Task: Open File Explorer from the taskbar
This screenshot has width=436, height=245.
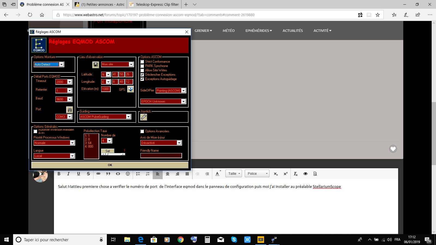Action: pos(127,240)
